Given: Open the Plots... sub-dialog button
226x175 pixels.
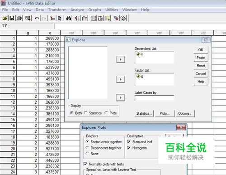Looking at the screenshot, I should [165, 113].
